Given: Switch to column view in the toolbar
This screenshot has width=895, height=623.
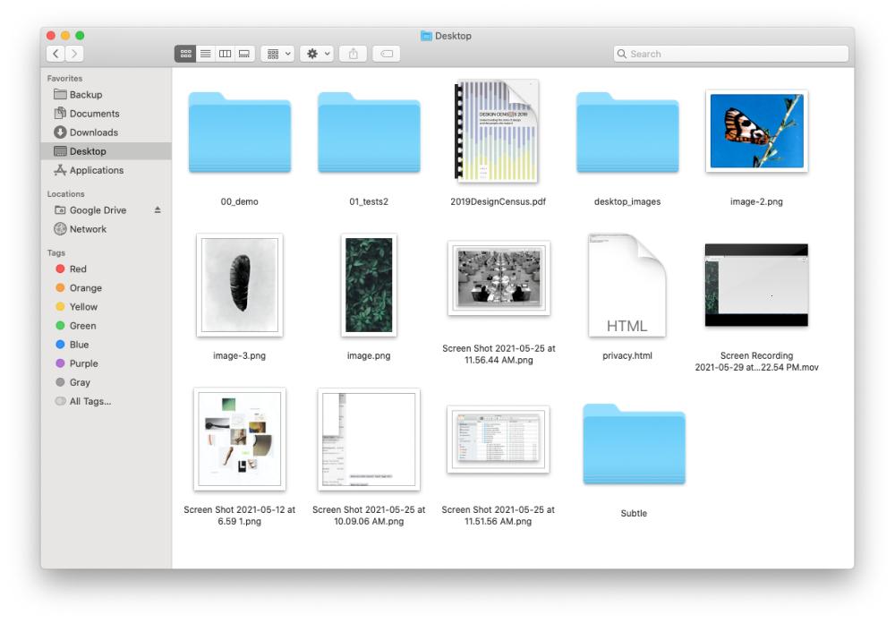Looking at the screenshot, I should pos(225,53).
